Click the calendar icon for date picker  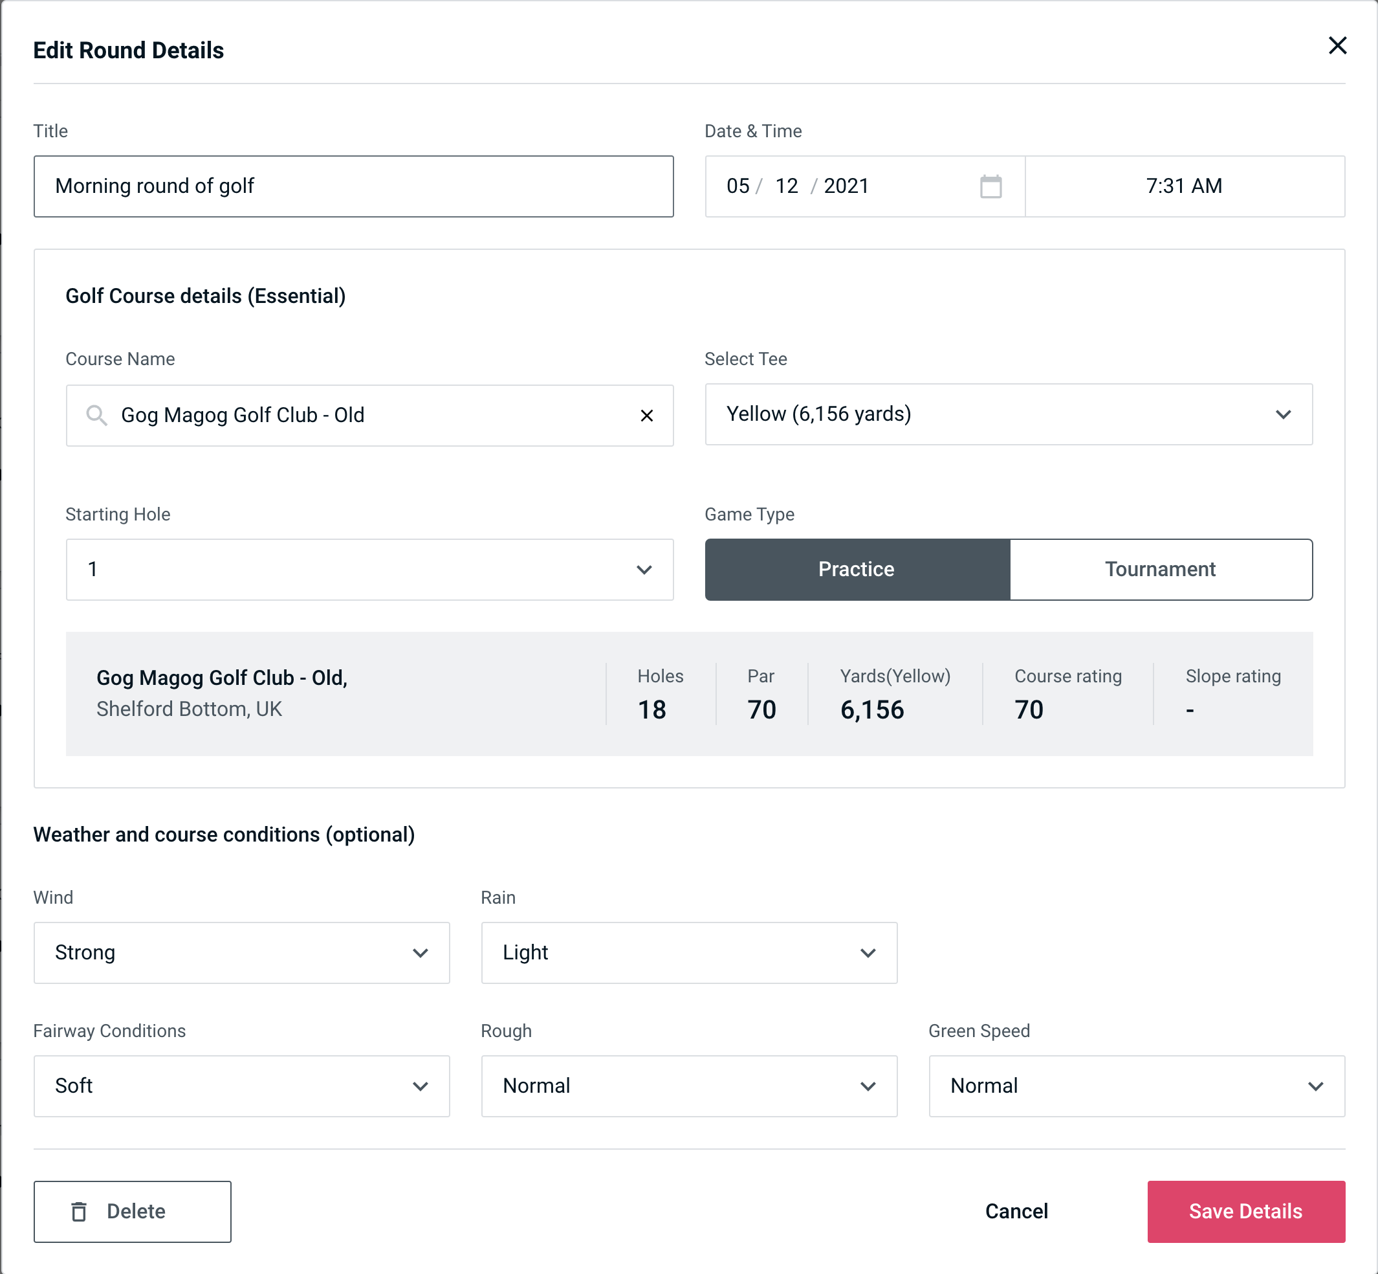pyautogui.click(x=992, y=186)
